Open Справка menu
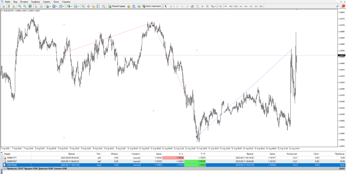 (x=66, y=2)
